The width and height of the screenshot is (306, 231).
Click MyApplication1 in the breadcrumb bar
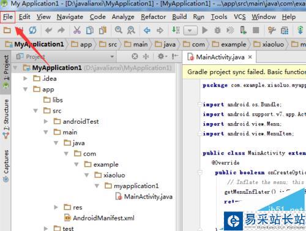(x=34, y=44)
